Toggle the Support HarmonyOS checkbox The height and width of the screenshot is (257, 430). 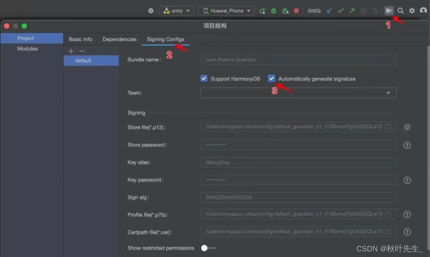204,78
